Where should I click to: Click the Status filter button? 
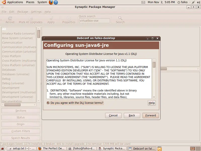tap(21, 117)
